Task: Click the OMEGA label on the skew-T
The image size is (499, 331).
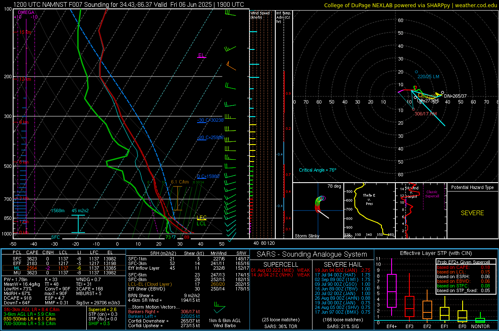Action: (x=26, y=12)
